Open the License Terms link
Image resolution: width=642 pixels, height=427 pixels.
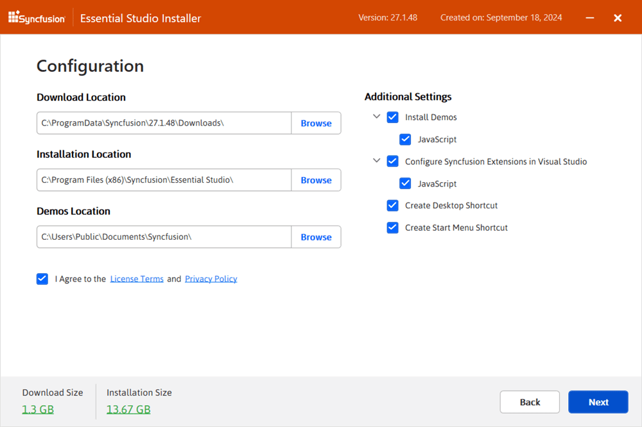(x=137, y=279)
